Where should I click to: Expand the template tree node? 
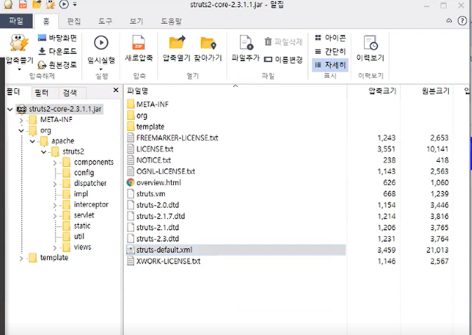pyautogui.click(x=21, y=259)
